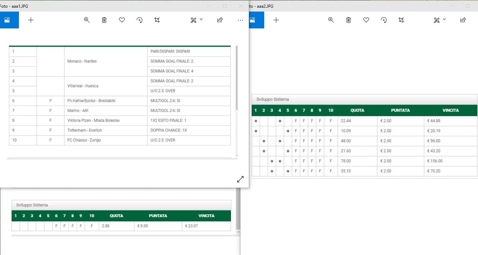Image resolution: width=478 pixels, height=255 pixels.
Task: Favorite the photo with heart in aaa2 window
Action: point(366,20)
